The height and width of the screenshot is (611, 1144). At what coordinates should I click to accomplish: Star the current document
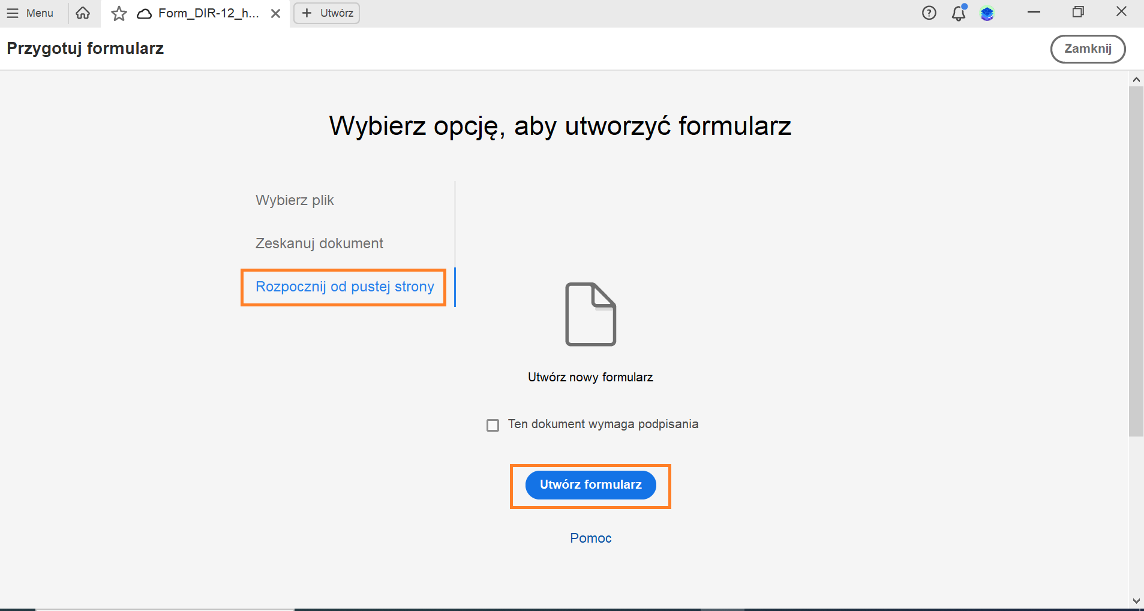click(x=119, y=13)
